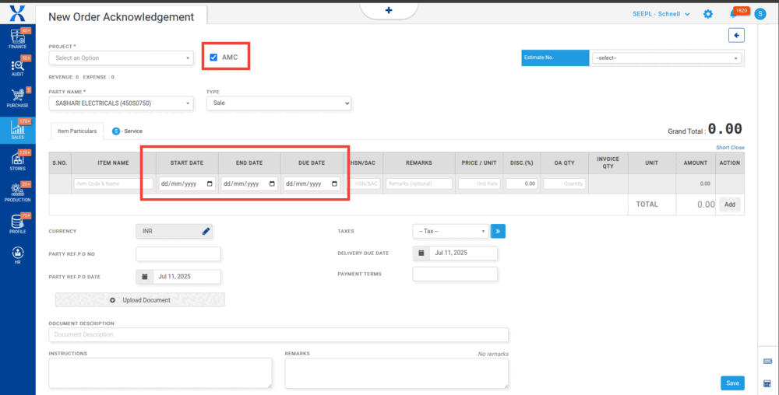Open the Stores module icon
This screenshot has width=779, height=395.
click(x=17, y=161)
